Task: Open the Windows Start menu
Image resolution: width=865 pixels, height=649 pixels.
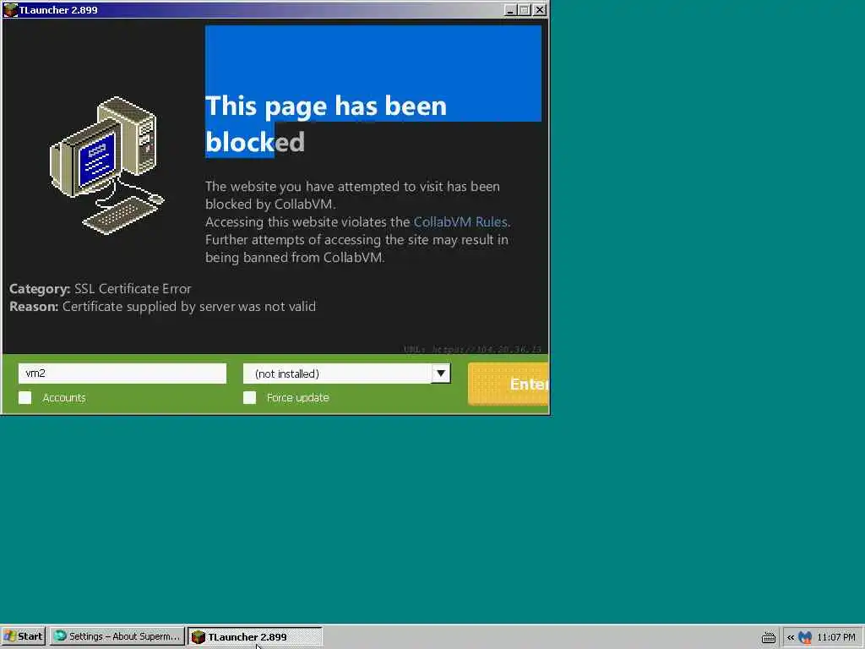Action: 23,636
